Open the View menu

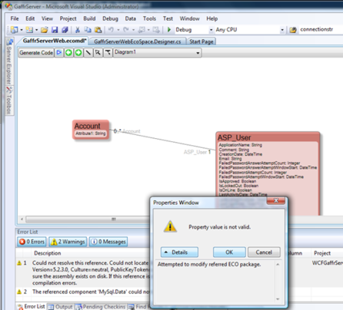point(47,18)
